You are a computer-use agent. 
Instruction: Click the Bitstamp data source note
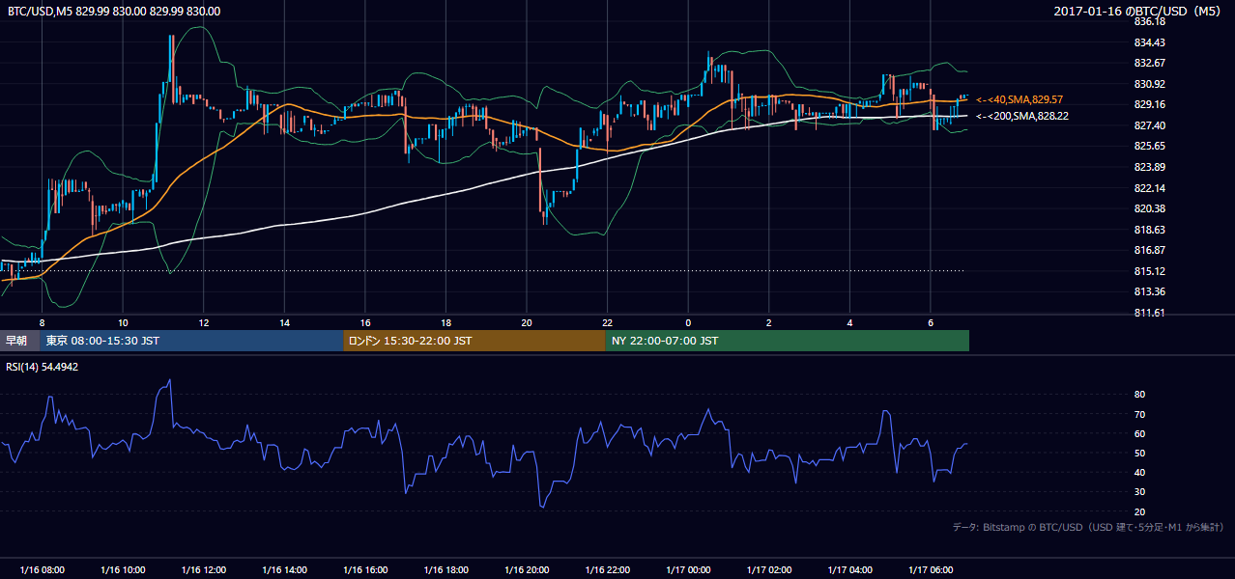[1088, 527]
